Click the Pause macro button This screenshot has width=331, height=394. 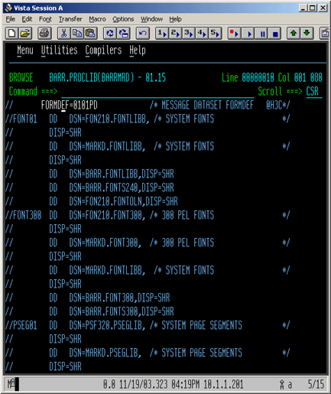(x=261, y=34)
